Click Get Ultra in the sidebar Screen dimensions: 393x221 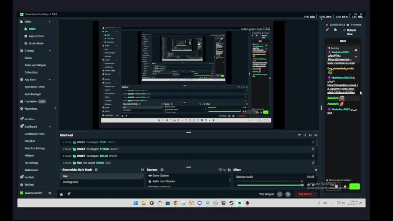tap(29, 119)
